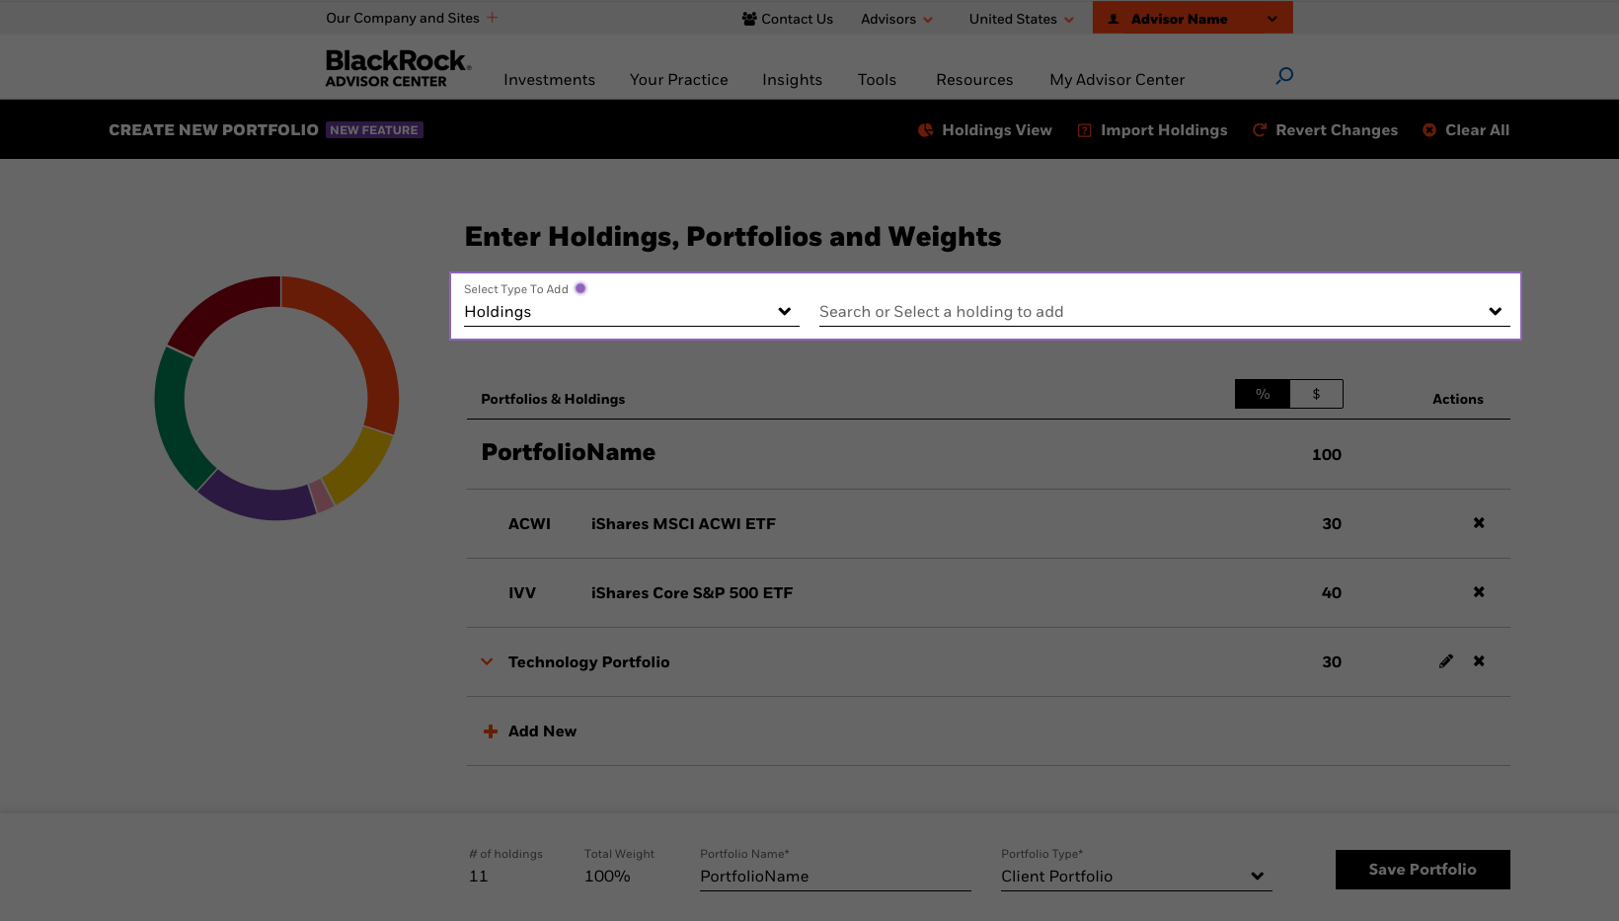Image resolution: width=1619 pixels, height=921 pixels.
Task: Click the IVV weight value 40
Action: click(1332, 593)
